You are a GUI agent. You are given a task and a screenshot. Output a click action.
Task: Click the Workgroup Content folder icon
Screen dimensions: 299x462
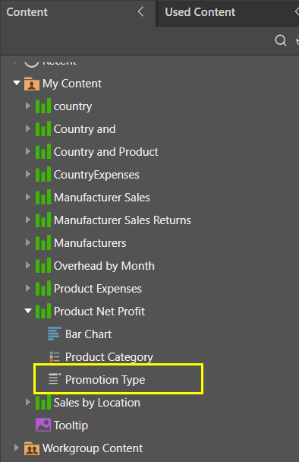pyautogui.click(x=32, y=448)
